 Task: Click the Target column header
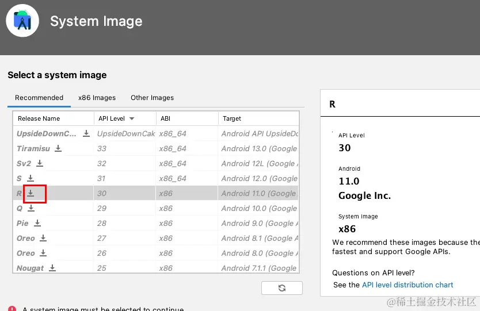point(233,118)
